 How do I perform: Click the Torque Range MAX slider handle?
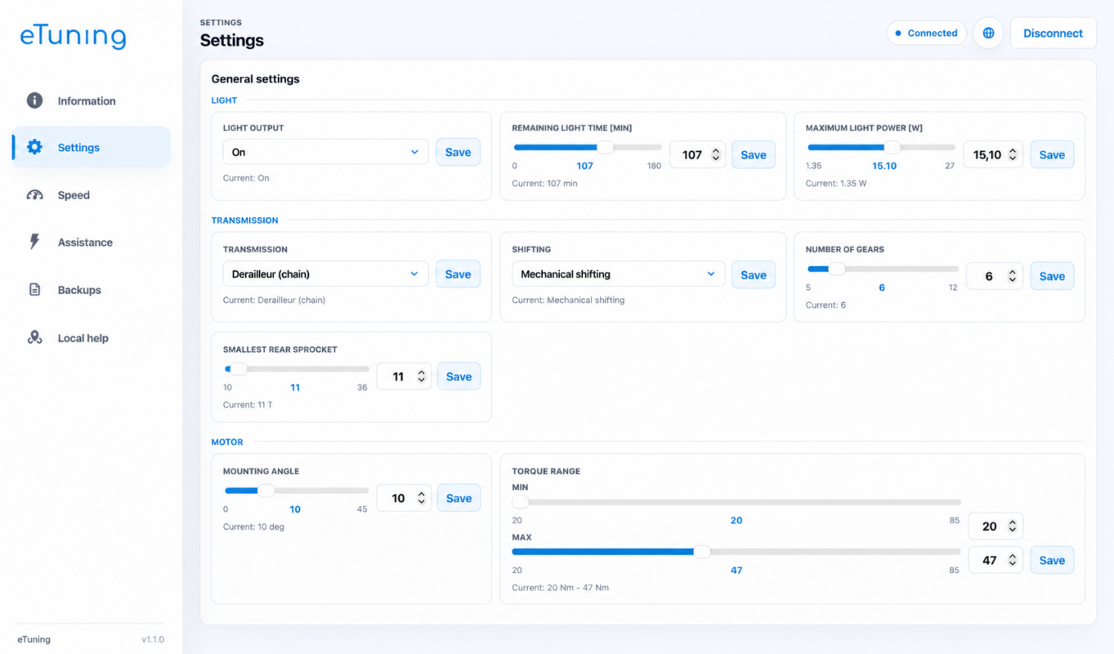click(x=702, y=552)
